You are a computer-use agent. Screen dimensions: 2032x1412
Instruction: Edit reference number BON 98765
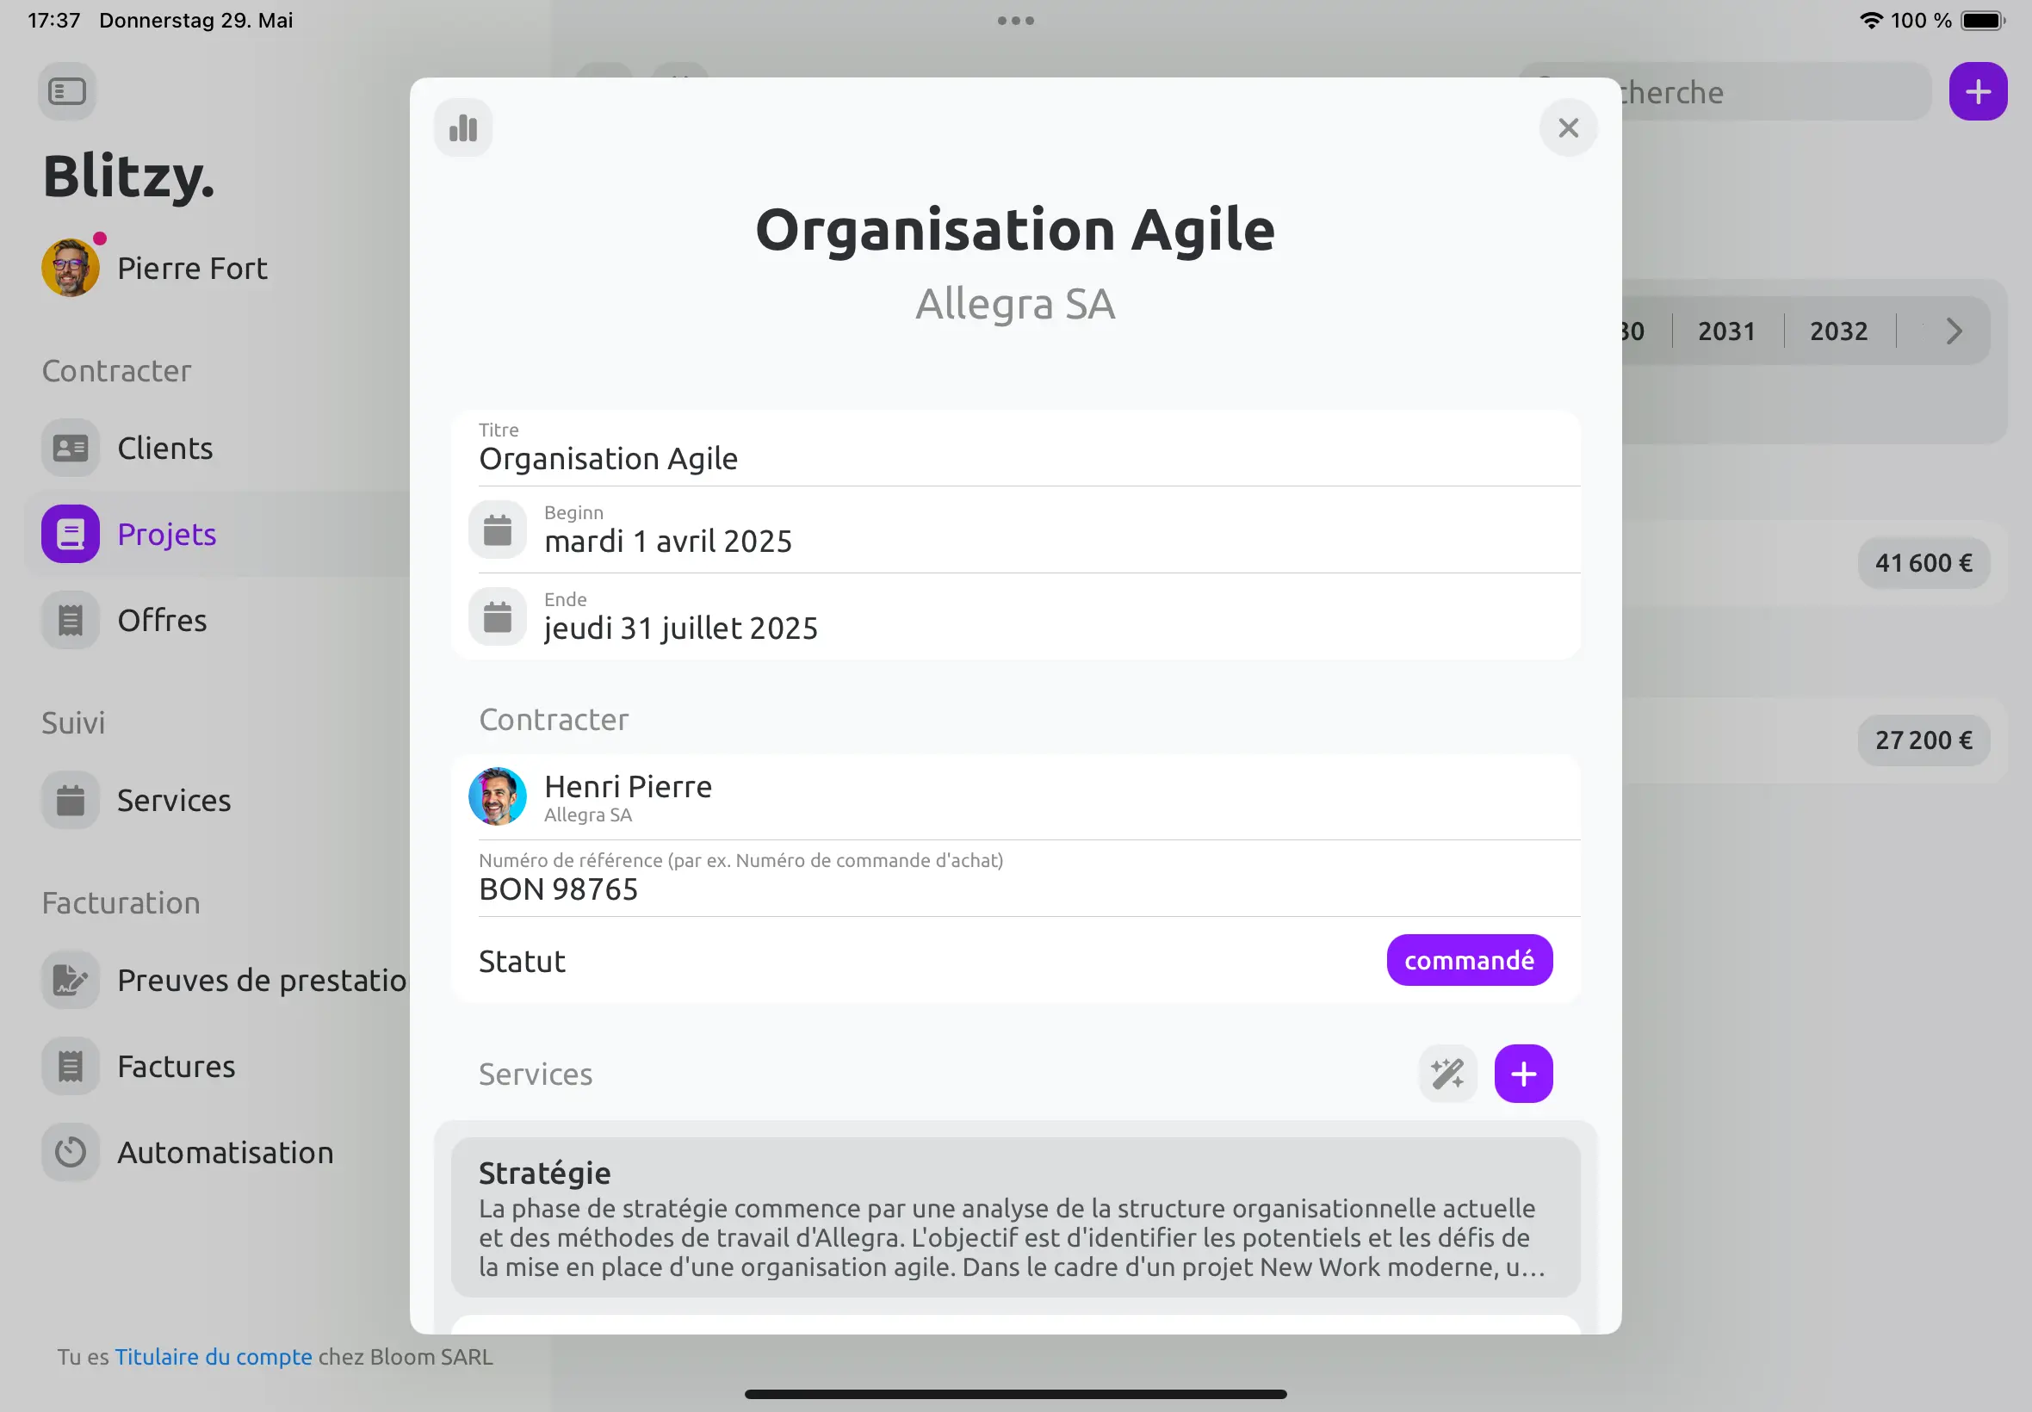point(1015,878)
